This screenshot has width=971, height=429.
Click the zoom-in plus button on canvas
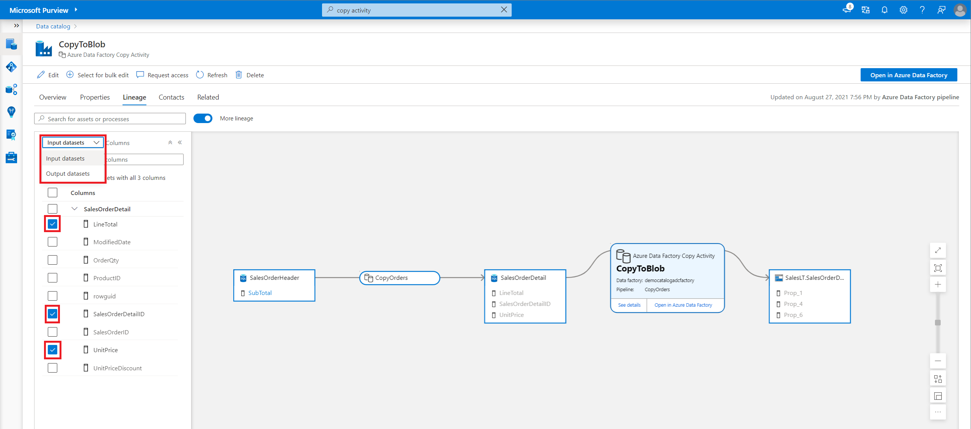pyautogui.click(x=938, y=284)
